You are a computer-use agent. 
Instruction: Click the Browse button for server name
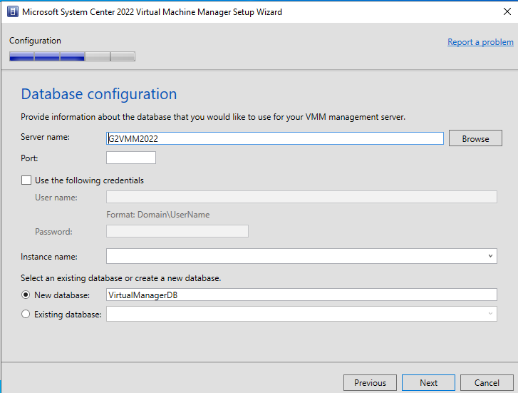coord(475,138)
